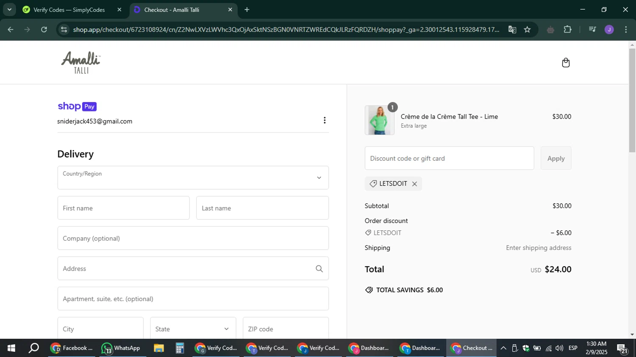Screen dimensions: 636x357
Task: Click the Apply discount button
Action: pos(556,158)
